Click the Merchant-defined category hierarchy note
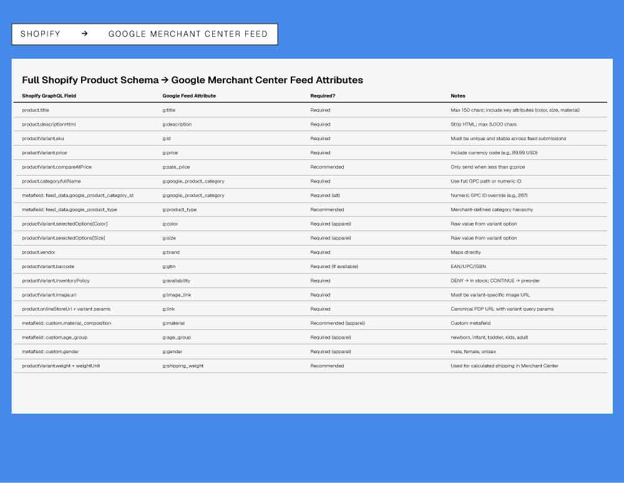Viewport: 624px width, 483px height. coord(492,209)
